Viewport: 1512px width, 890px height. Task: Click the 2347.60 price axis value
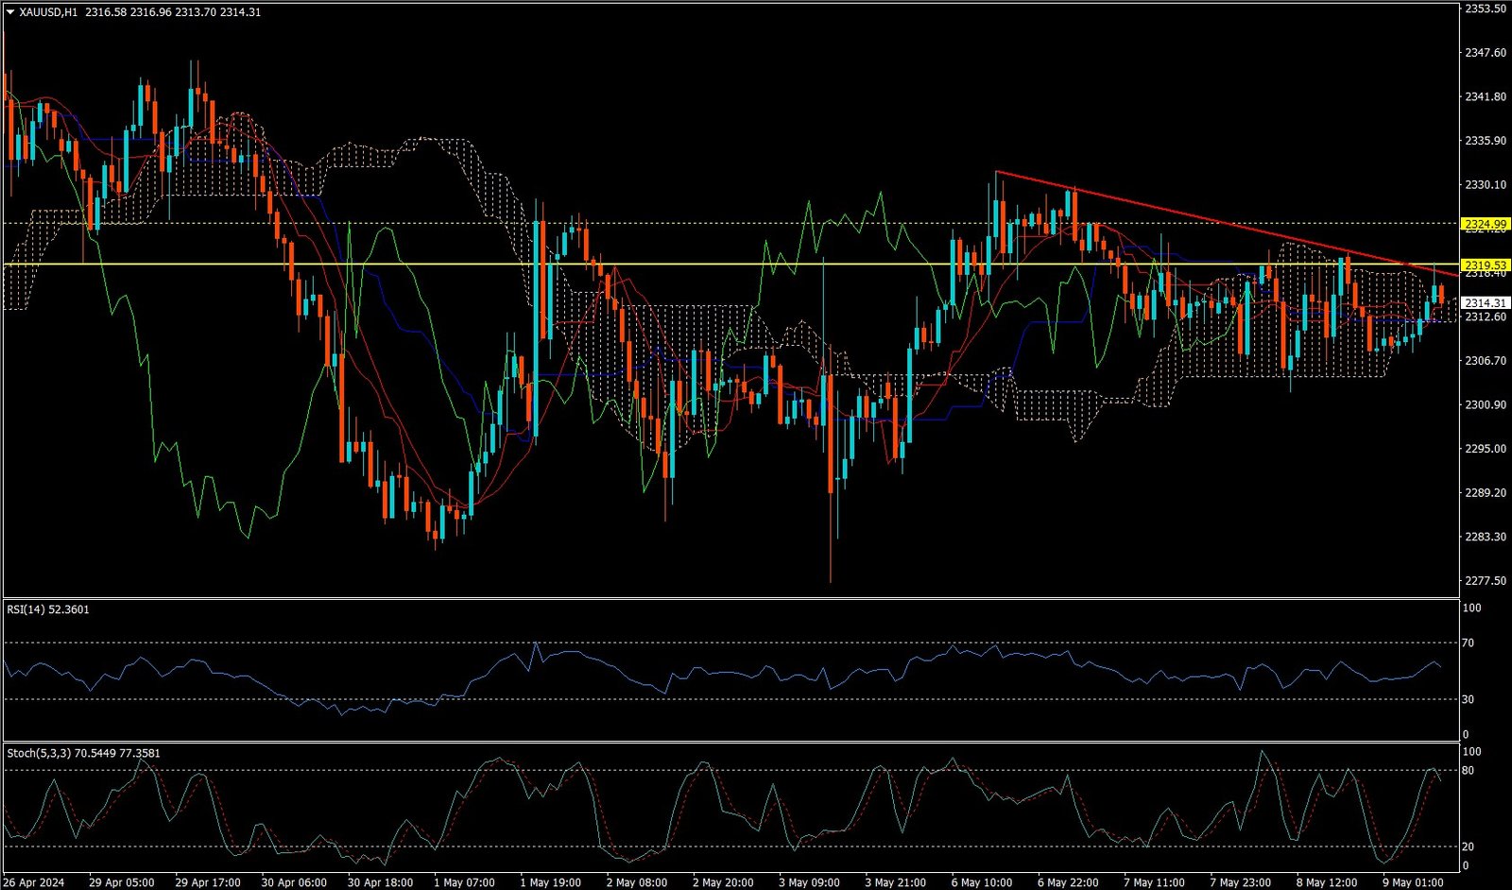(1485, 53)
